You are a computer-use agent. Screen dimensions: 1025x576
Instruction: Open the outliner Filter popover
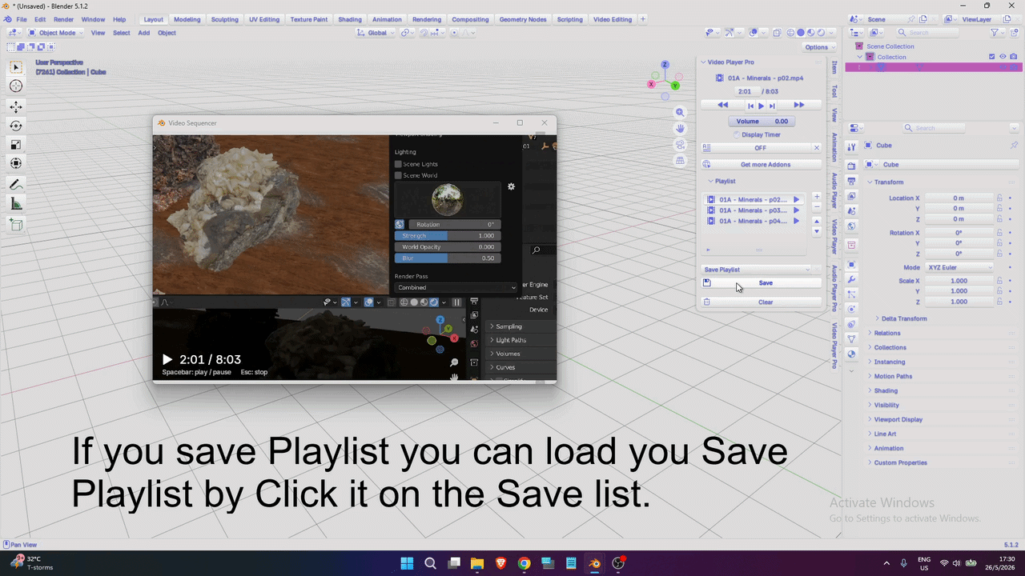click(x=997, y=33)
